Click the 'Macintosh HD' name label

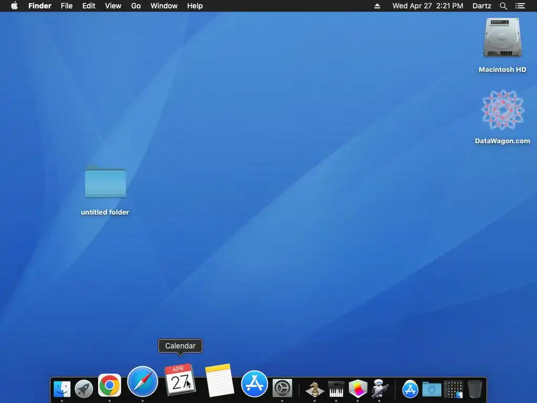502,70
